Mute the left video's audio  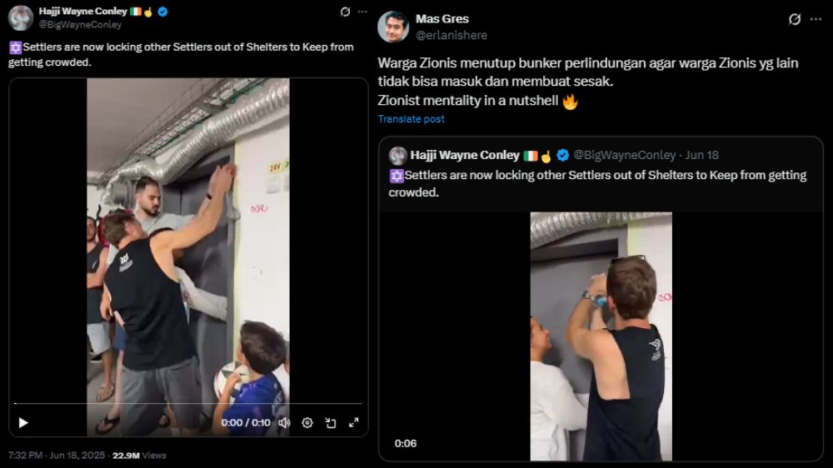point(284,423)
